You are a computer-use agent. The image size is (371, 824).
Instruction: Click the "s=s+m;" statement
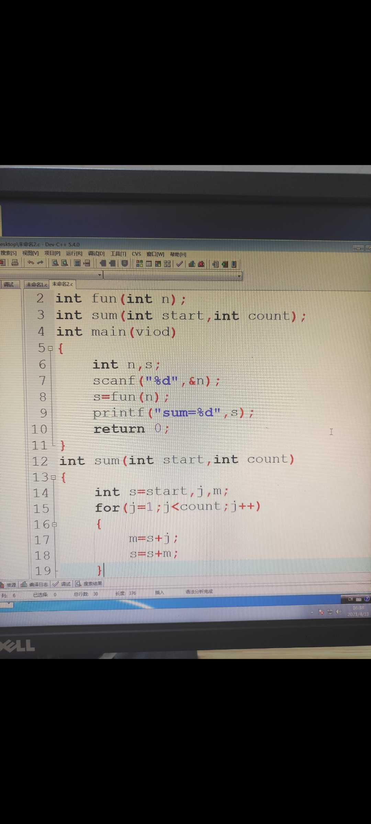[x=154, y=554]
